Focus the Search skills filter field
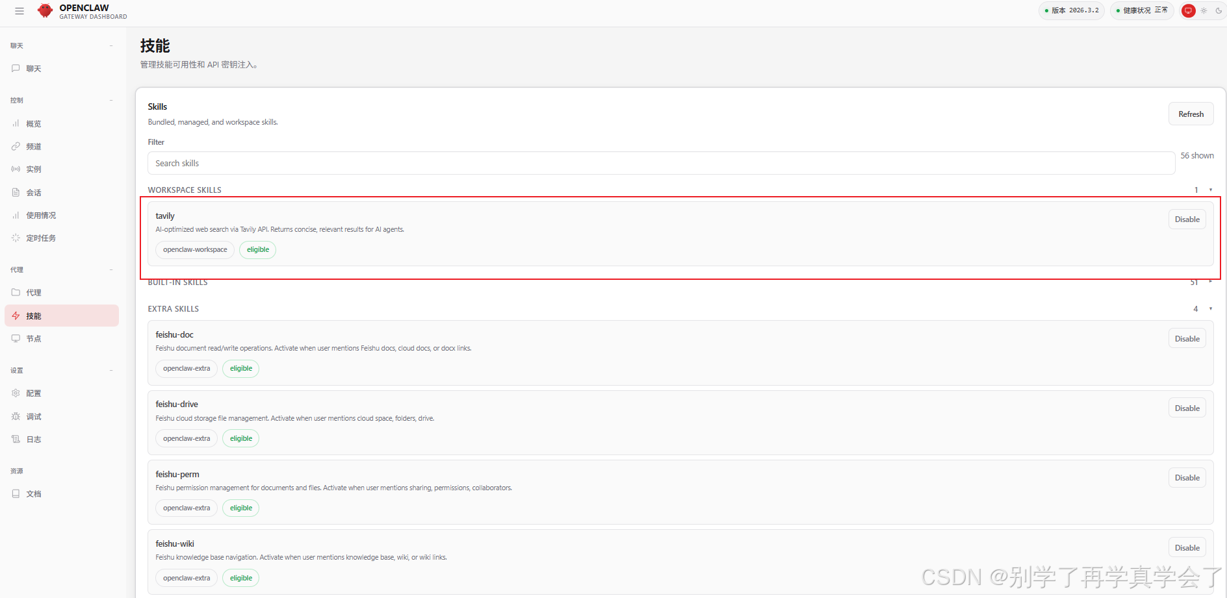1227x598 pixels. point(661,163)
